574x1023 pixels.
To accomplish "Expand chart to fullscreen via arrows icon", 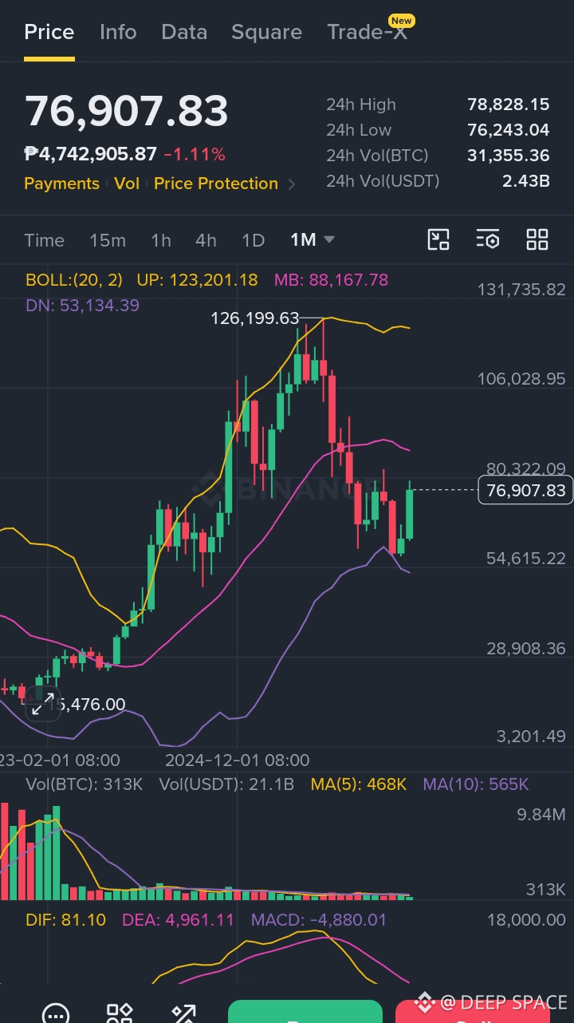I will pos(43,705).
